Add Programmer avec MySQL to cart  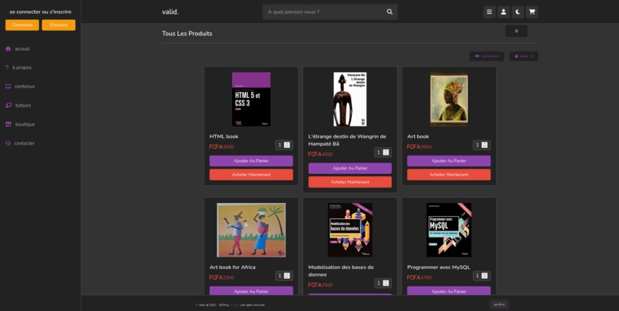click(449, 291)
